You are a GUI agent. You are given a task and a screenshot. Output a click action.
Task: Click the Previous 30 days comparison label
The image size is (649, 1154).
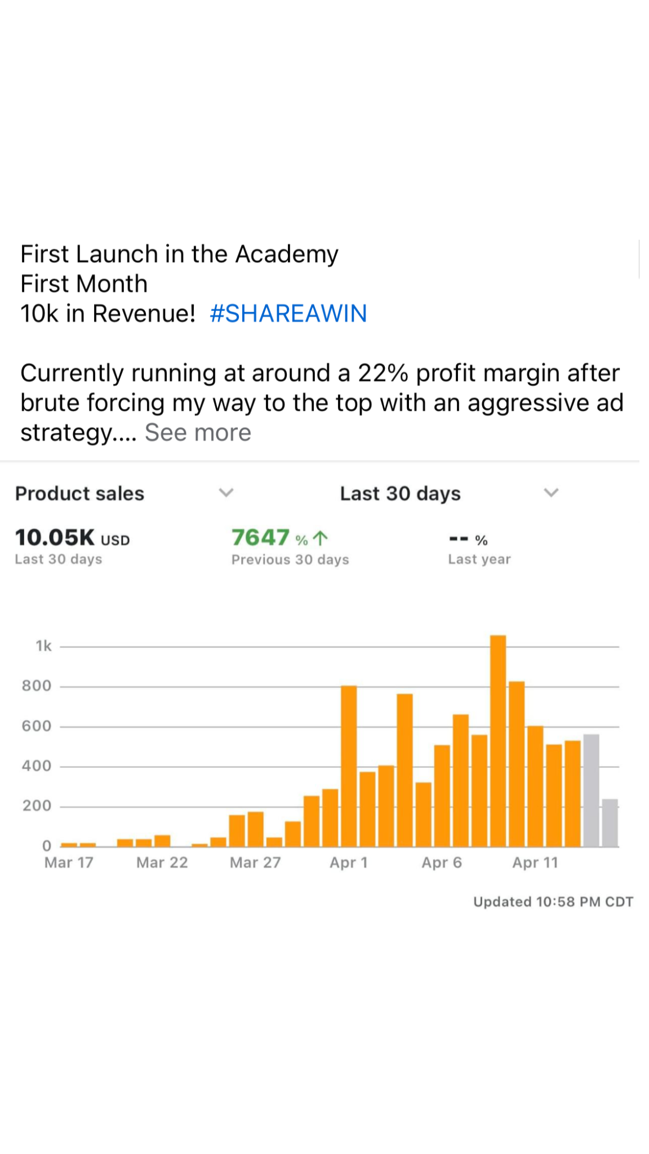coord(290,560)
